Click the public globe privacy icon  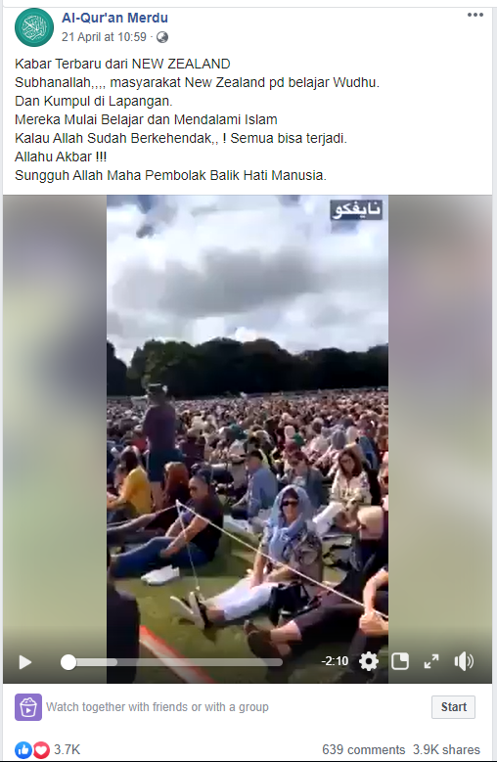[x=162, y=37]
